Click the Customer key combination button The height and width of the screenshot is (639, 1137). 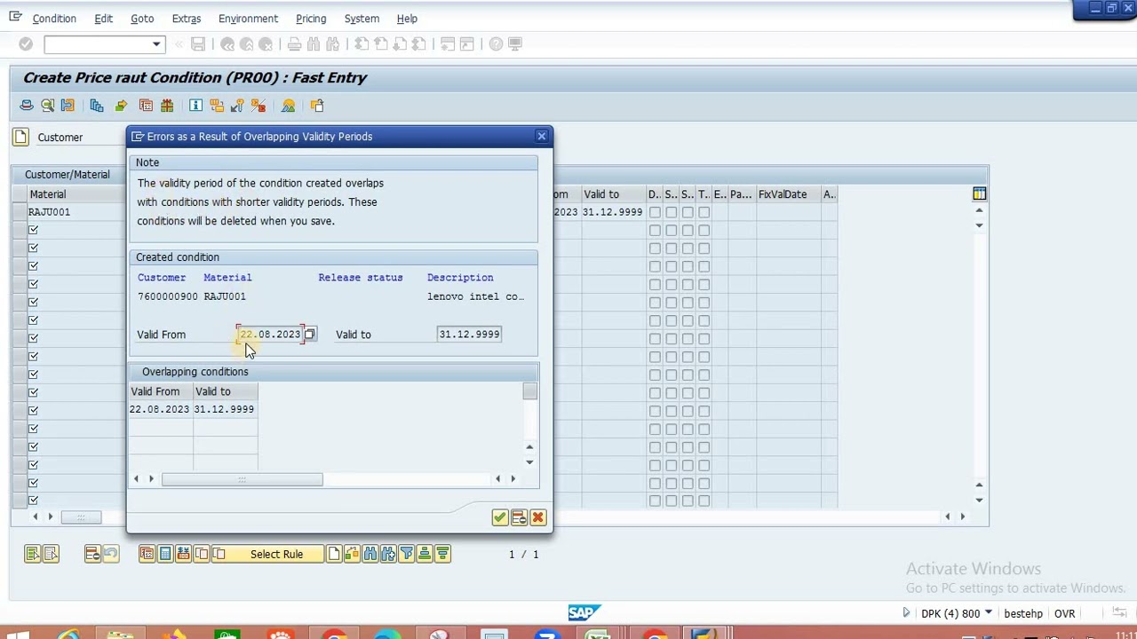[x=20, y=137]
